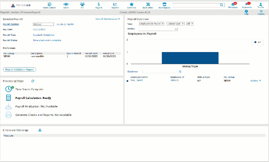
Task: Open the Reports chart icon
Action: 115,5
